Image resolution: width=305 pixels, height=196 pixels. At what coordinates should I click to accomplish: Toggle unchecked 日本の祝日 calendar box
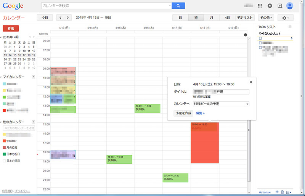(4, 161)
